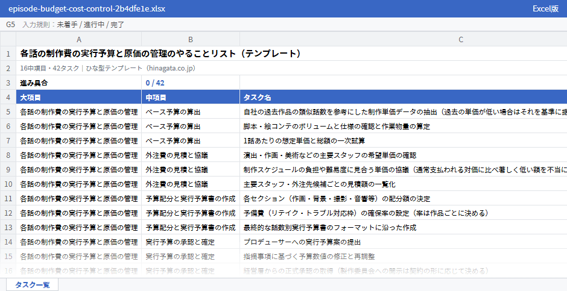Image resolution: width=567 pixels, height=291 pixels.
Task: Click the 中項目 column header cell
Action: [191, 97]
